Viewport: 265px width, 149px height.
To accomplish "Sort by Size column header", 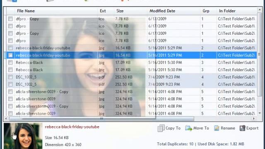I will pos(120,11).
